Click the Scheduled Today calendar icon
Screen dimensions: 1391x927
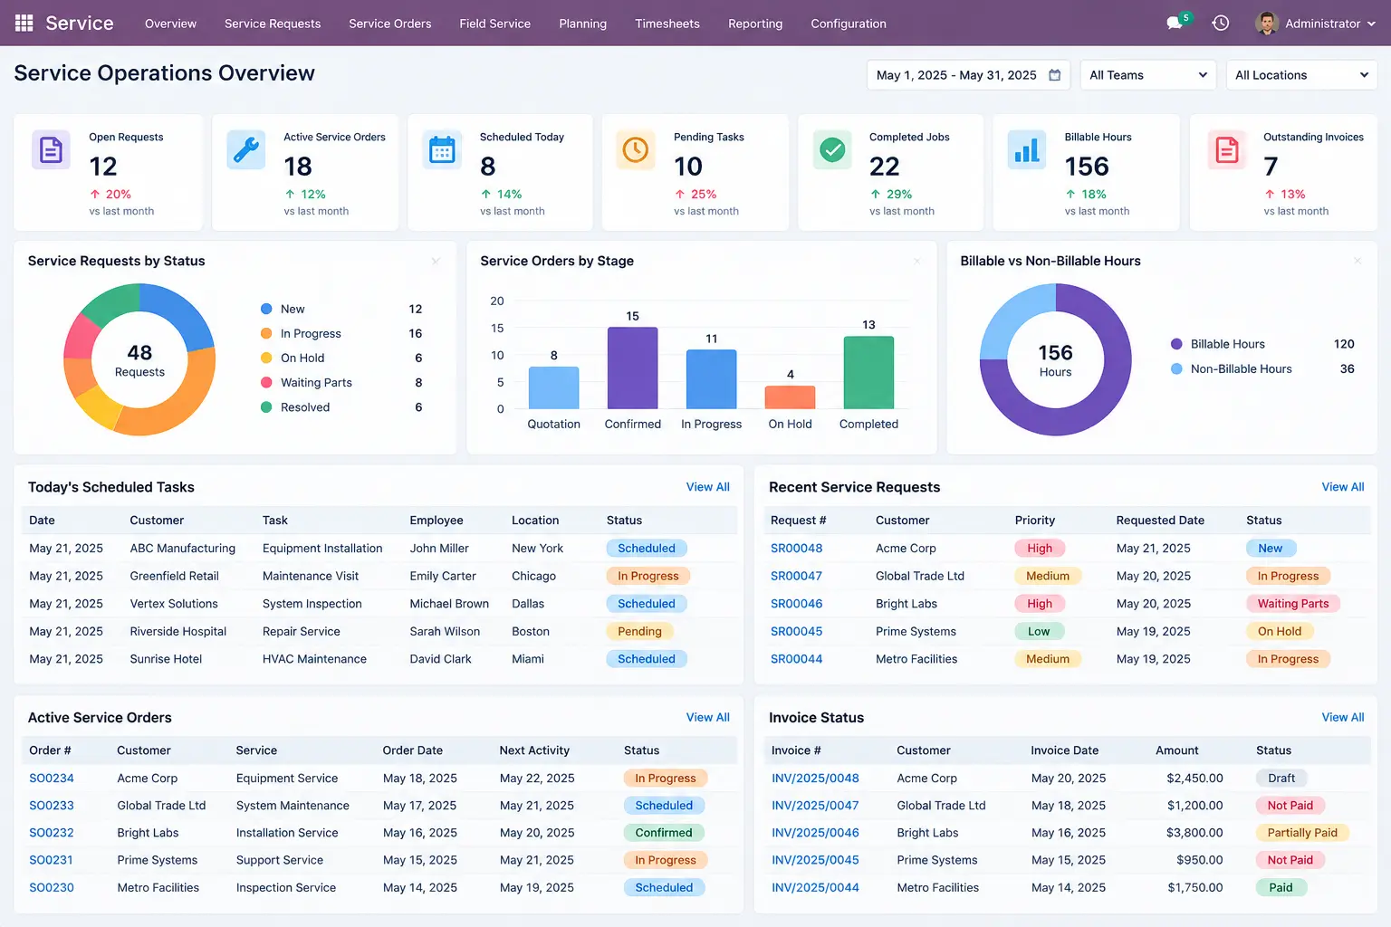point(442,149)
